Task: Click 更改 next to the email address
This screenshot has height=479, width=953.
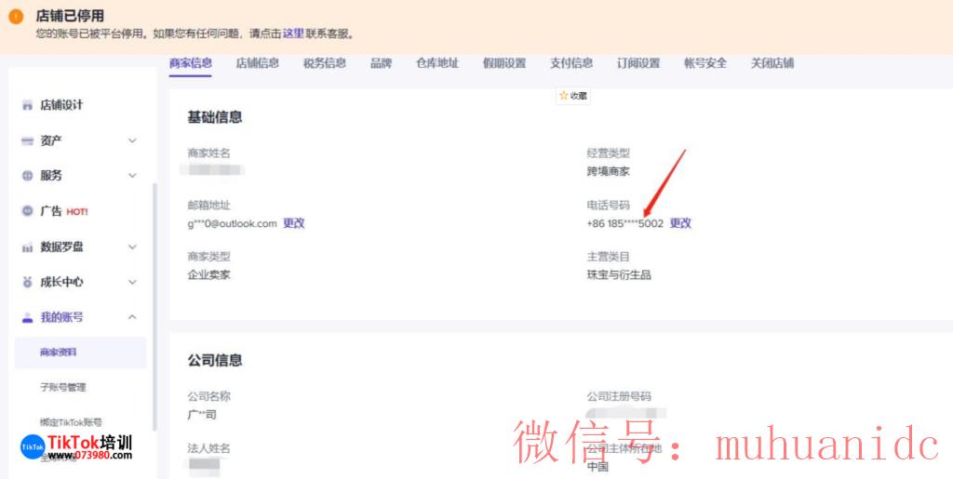Action: 293,223
